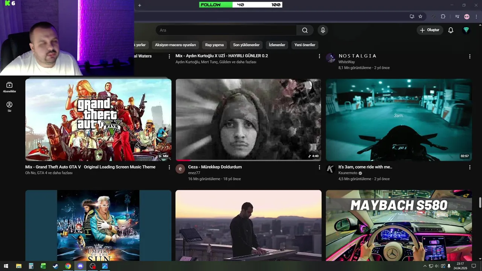The width and height of the screenshot is (482, 271).
Task: Open Calculator from the taskbar
Action: pos(31,266)
